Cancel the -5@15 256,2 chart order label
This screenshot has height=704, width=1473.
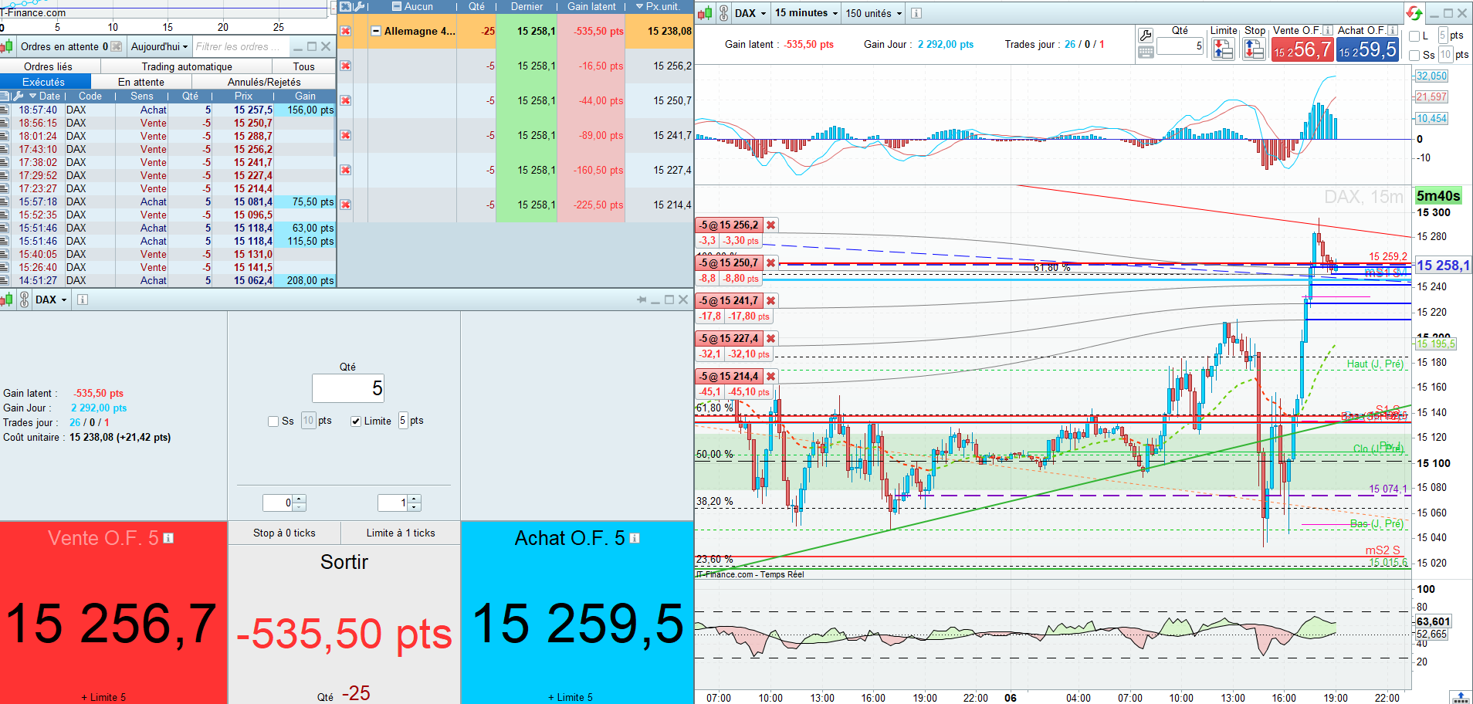(x=770, y=225)
